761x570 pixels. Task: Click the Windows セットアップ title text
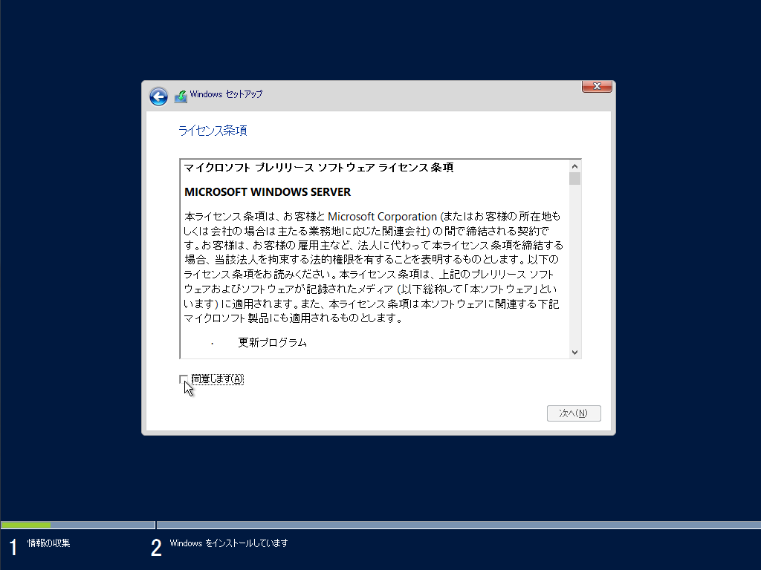point(226,94)
